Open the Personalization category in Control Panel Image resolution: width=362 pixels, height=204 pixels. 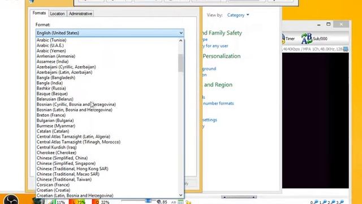coord(222,56)
